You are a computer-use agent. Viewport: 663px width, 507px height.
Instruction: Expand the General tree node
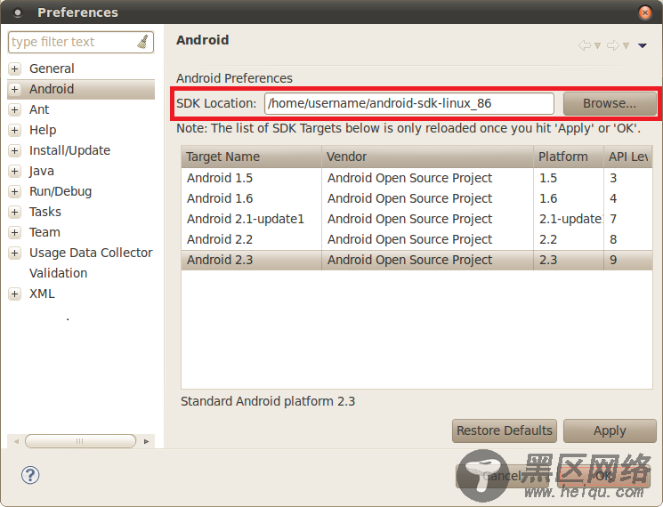[x=15, y=68]
